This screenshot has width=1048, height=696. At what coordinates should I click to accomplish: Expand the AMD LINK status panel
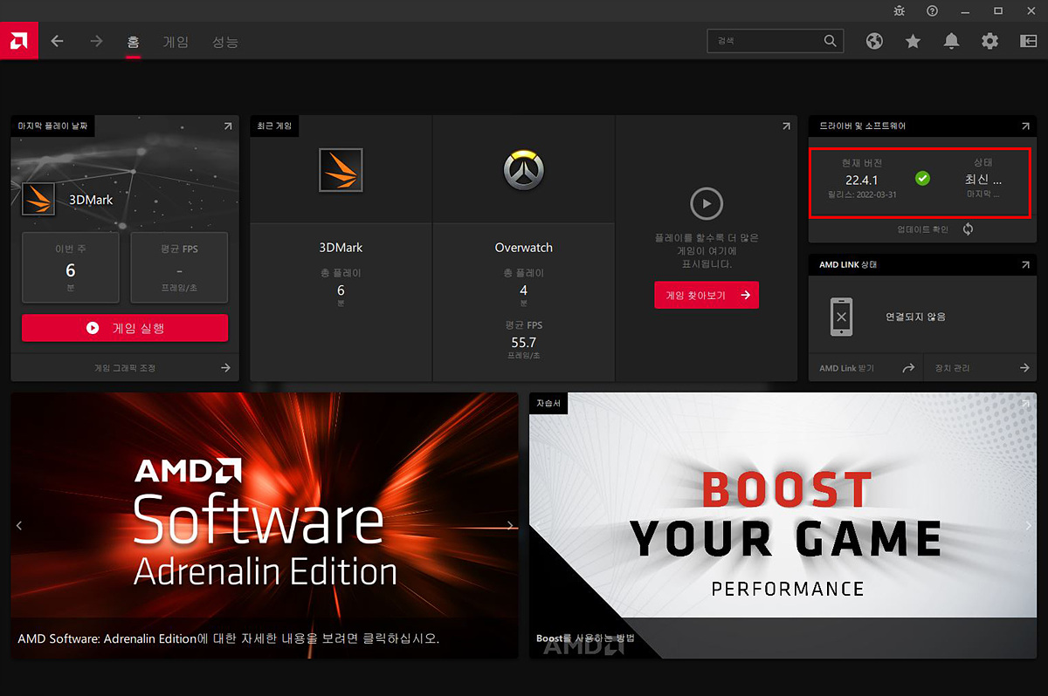coord(1025,264)
